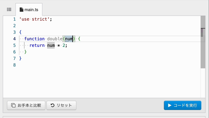209x118 pixels.
Task: Click line number 1 in gutter
Action: click(14, 19)
